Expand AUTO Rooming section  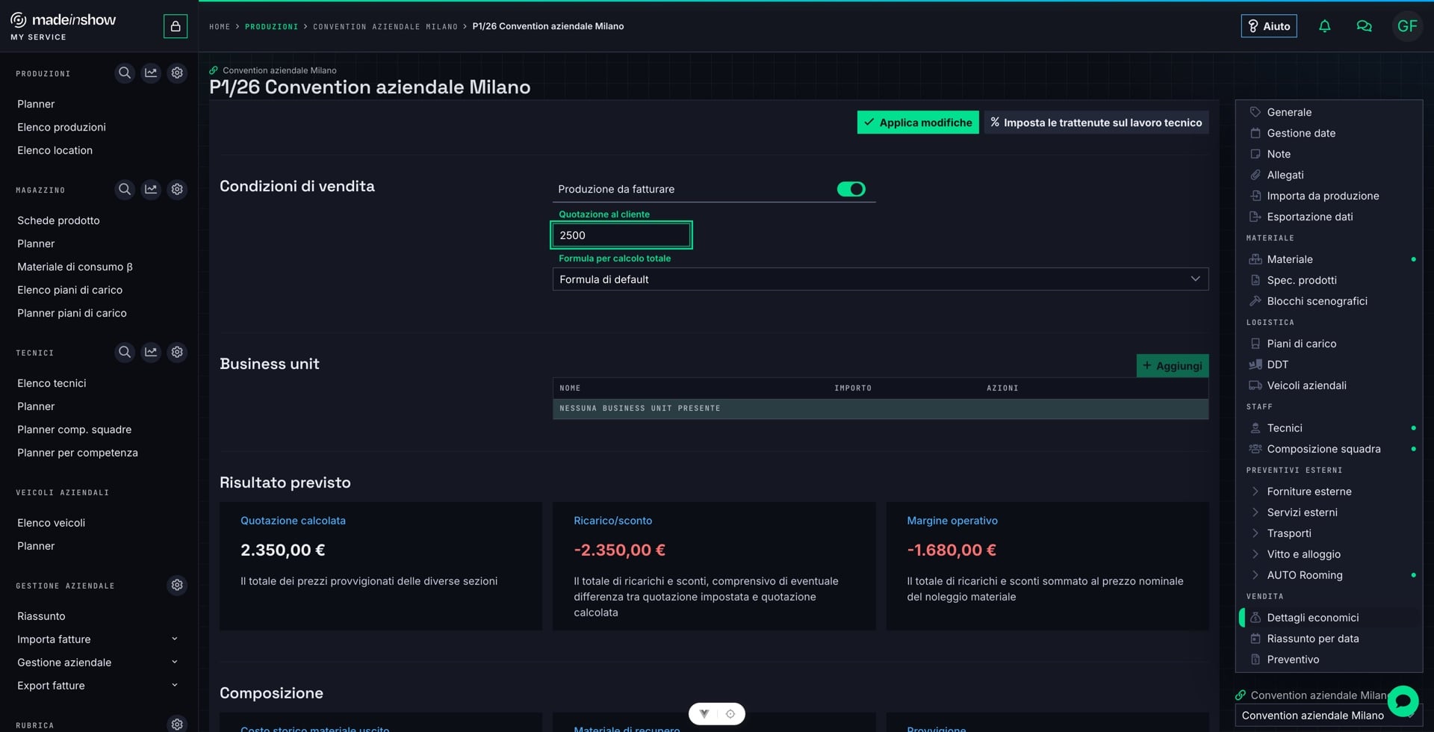click(x=1255, y=575)
